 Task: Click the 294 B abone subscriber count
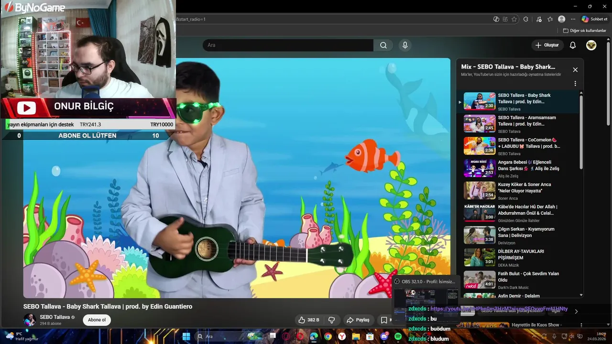(x=51, y=323)
